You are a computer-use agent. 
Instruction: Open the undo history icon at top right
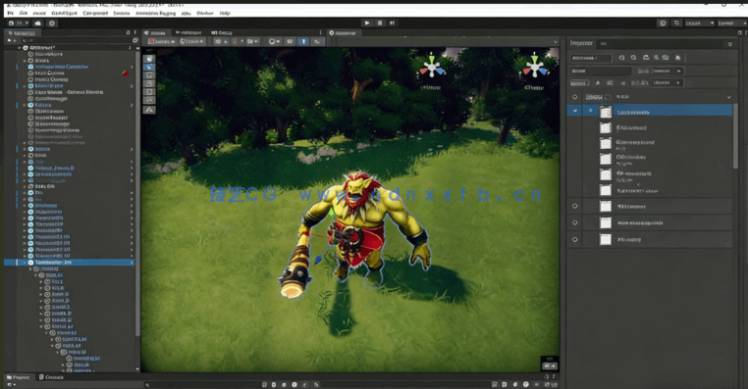click(x=663, y=23)
